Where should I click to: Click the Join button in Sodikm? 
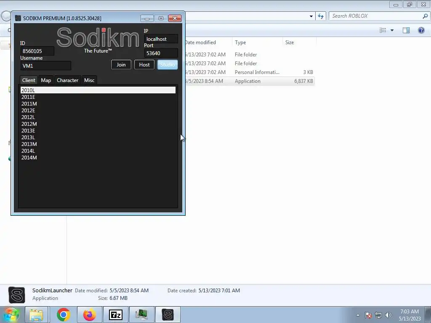click(x=121, y=64)
